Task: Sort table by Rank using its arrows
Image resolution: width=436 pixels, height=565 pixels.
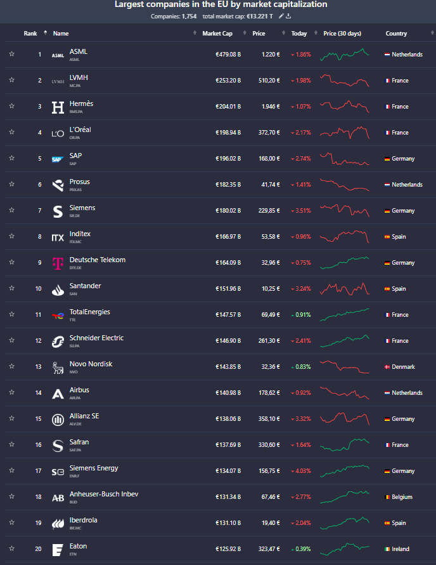Action: 46,33
